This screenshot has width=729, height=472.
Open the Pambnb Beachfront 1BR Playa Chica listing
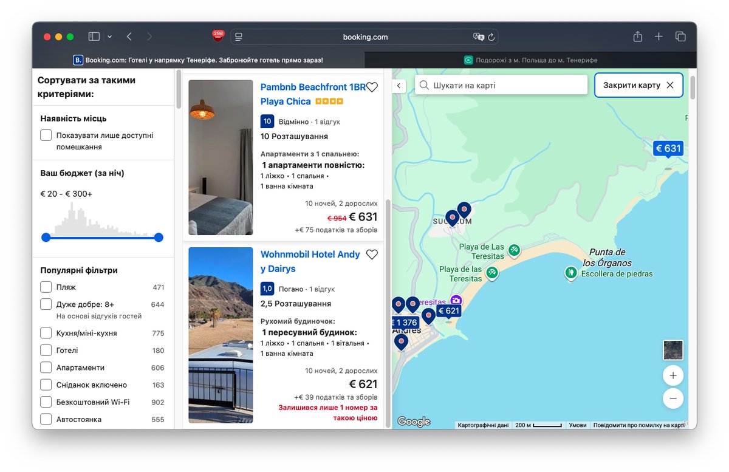tap(313, 94)
